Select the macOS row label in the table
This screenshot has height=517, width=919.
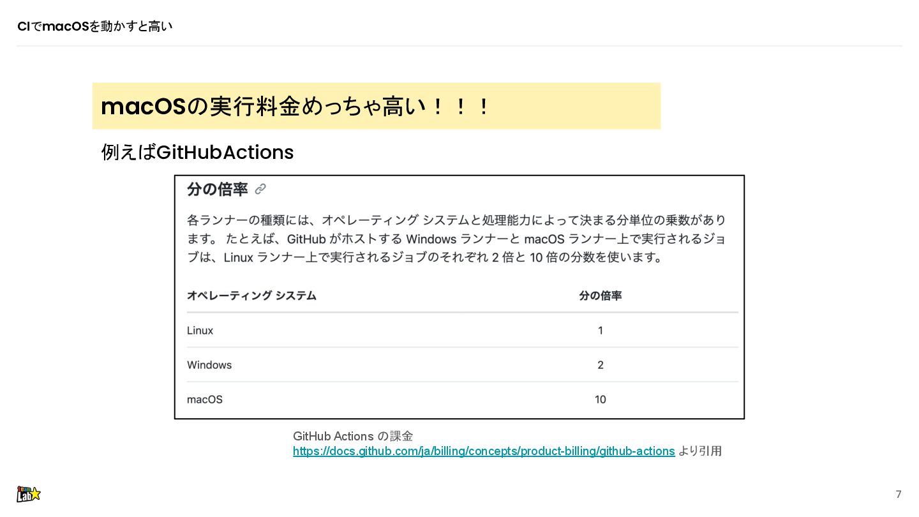[205, 400]
